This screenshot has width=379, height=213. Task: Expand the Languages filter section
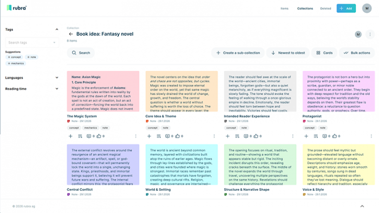pyautogui.click(x=57, y=78)
